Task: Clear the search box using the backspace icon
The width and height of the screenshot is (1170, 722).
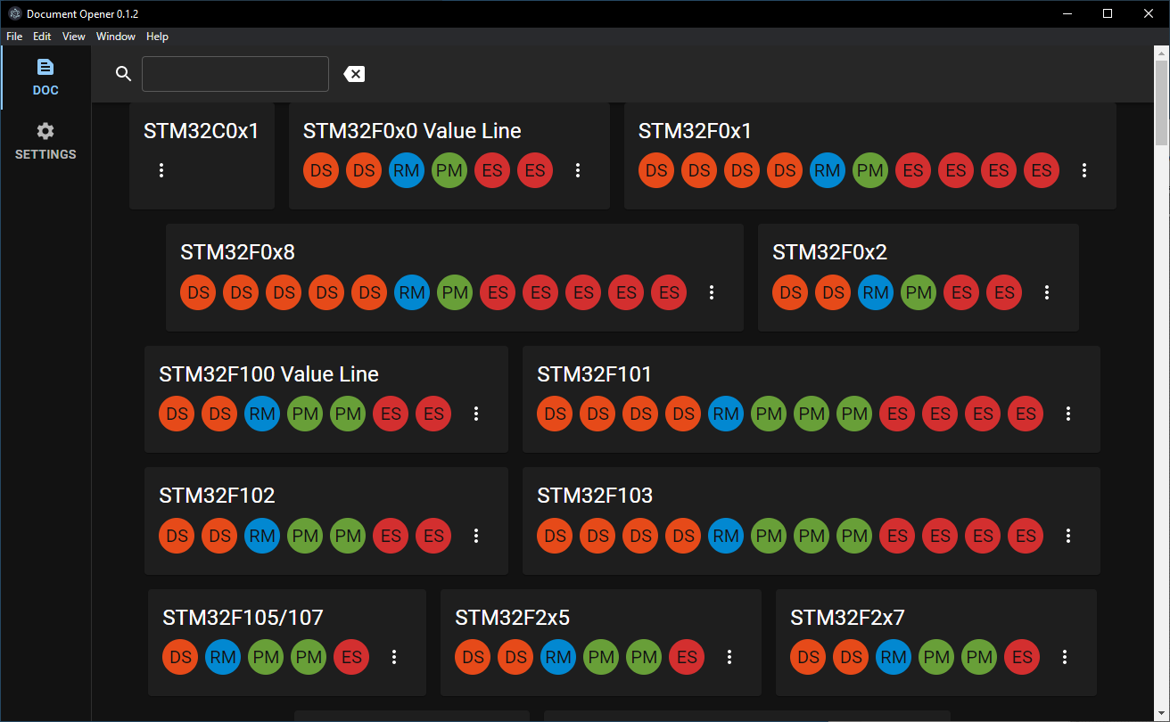Action: click(354, 74)
